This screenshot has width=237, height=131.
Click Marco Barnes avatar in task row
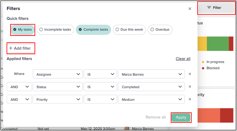coord(127,129)
